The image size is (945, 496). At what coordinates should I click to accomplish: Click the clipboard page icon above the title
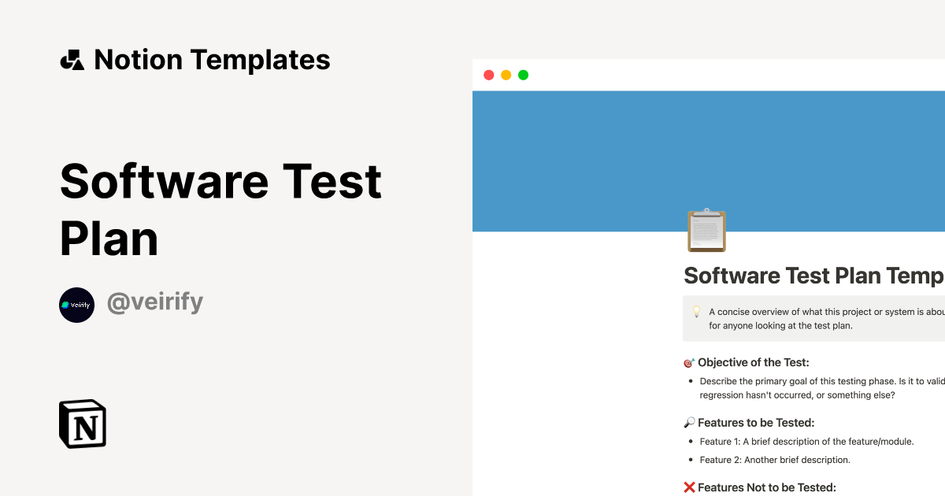point(706,230)
